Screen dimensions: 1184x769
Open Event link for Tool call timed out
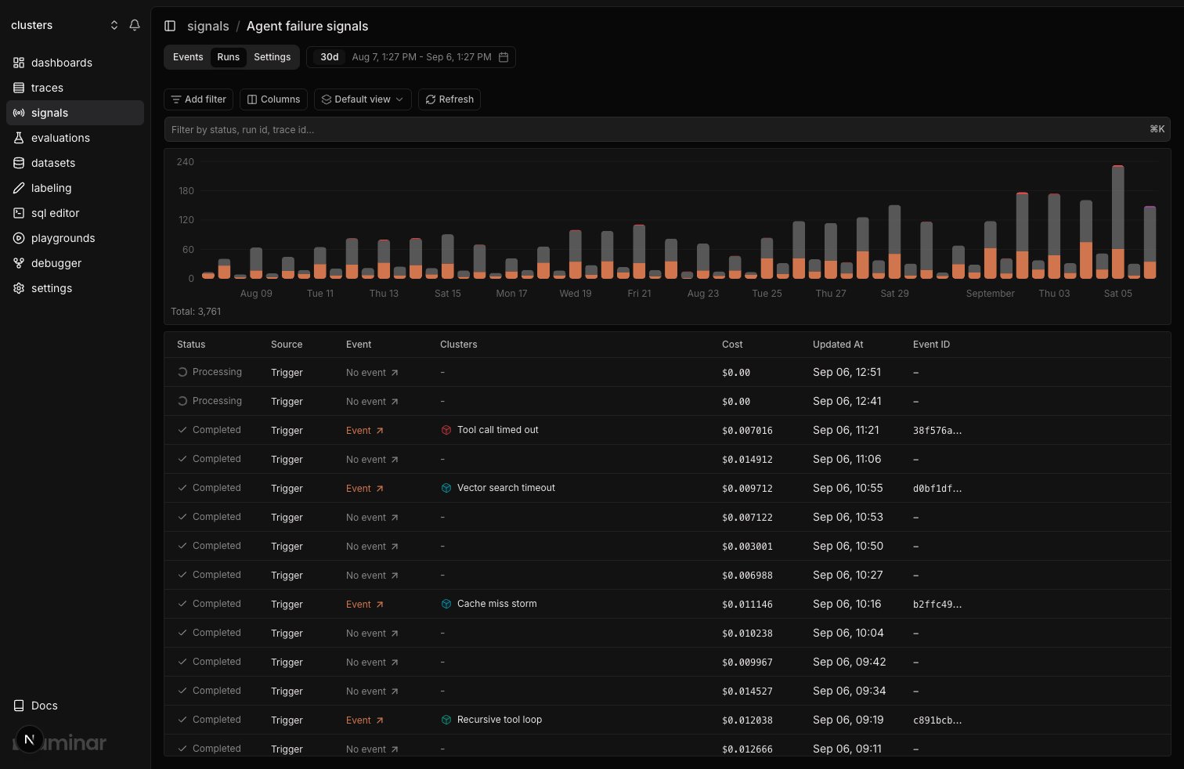(365, 431)
